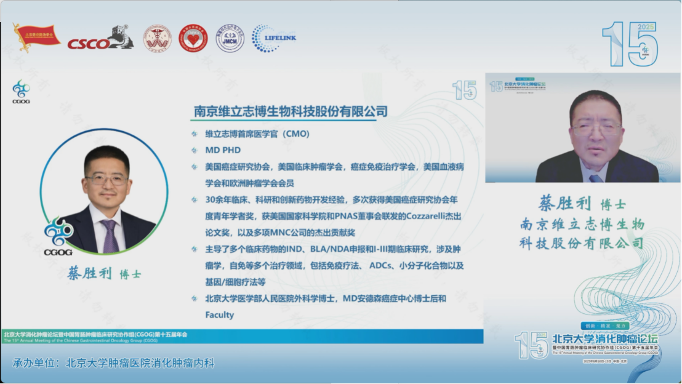Viewport: 682px width, 384px height.
Task: Click the bullet starting 美国癌症研究协会
Action: (x=334, y=175)
